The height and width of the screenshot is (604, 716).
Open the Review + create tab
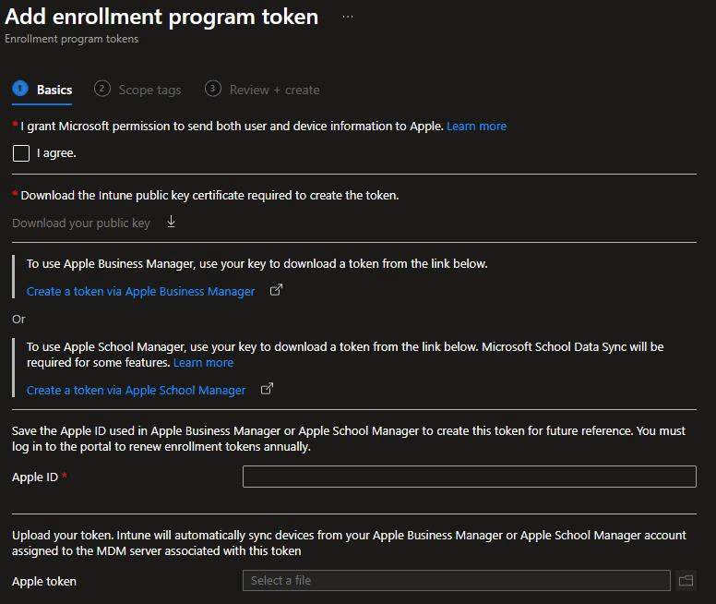click(x=274, y=90)
